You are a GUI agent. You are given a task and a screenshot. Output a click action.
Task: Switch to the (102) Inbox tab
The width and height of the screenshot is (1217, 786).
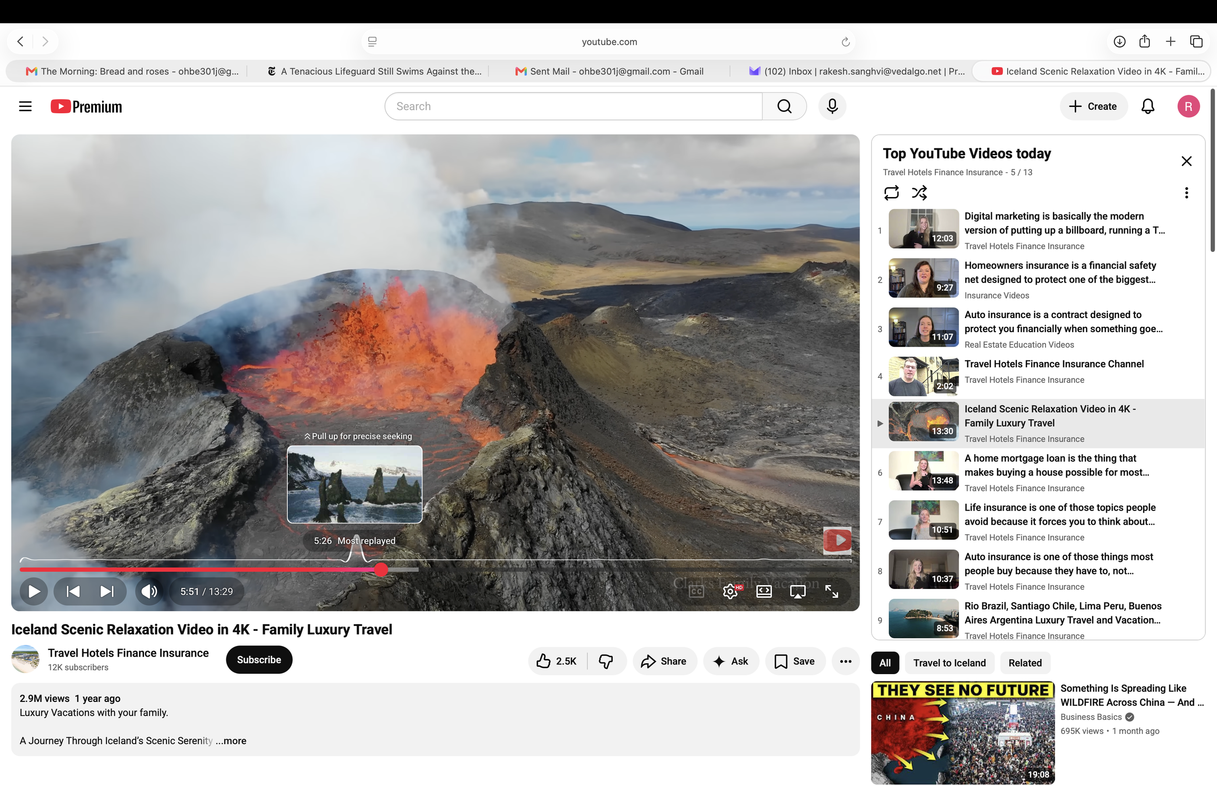(856, 71)
